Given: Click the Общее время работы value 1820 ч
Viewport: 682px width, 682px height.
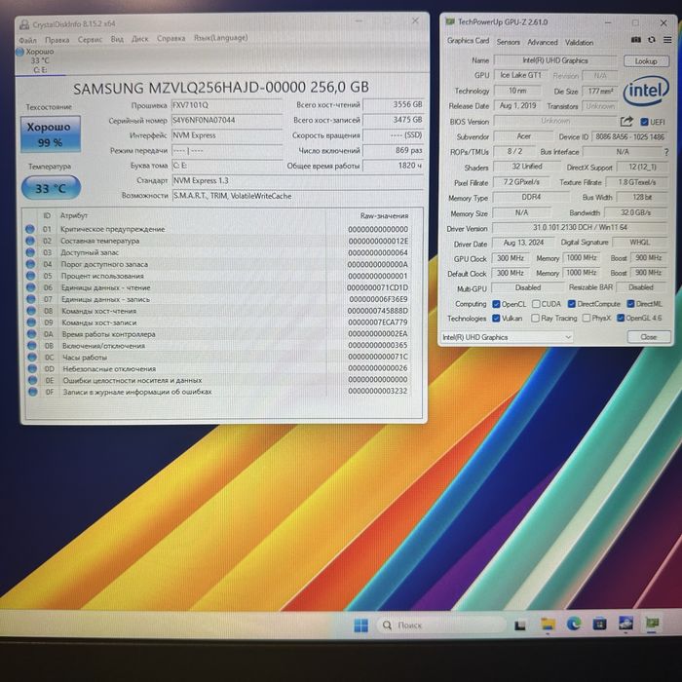Looking at the screenshot, I should click(393, 166).
